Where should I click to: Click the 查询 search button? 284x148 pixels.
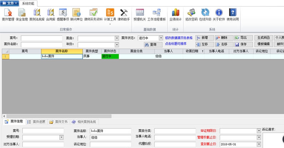point(153,44)
